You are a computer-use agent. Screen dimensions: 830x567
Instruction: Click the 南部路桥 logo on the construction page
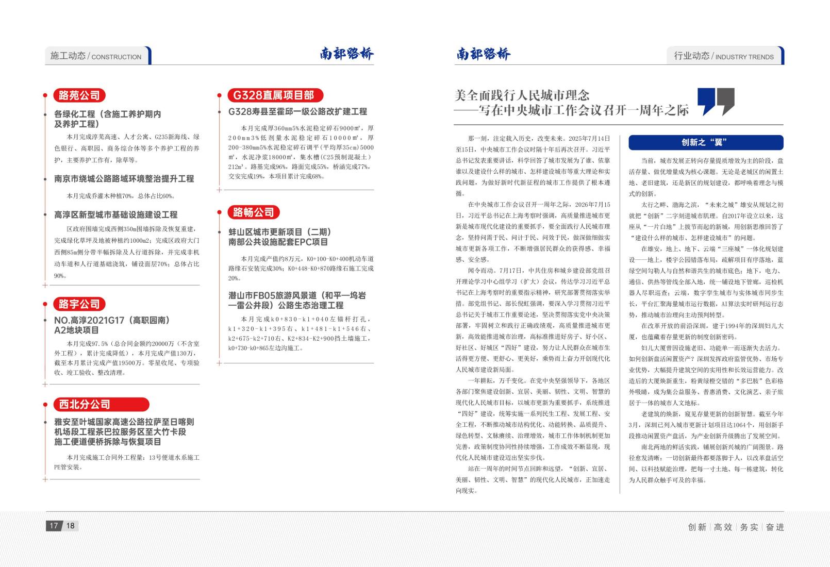coord(346,54)
